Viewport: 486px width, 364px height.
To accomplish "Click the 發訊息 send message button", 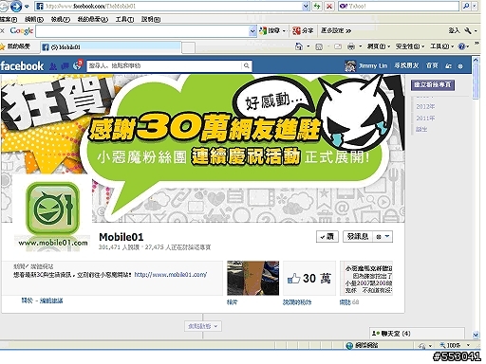I will pyautogui.click(x=358, y=236).
